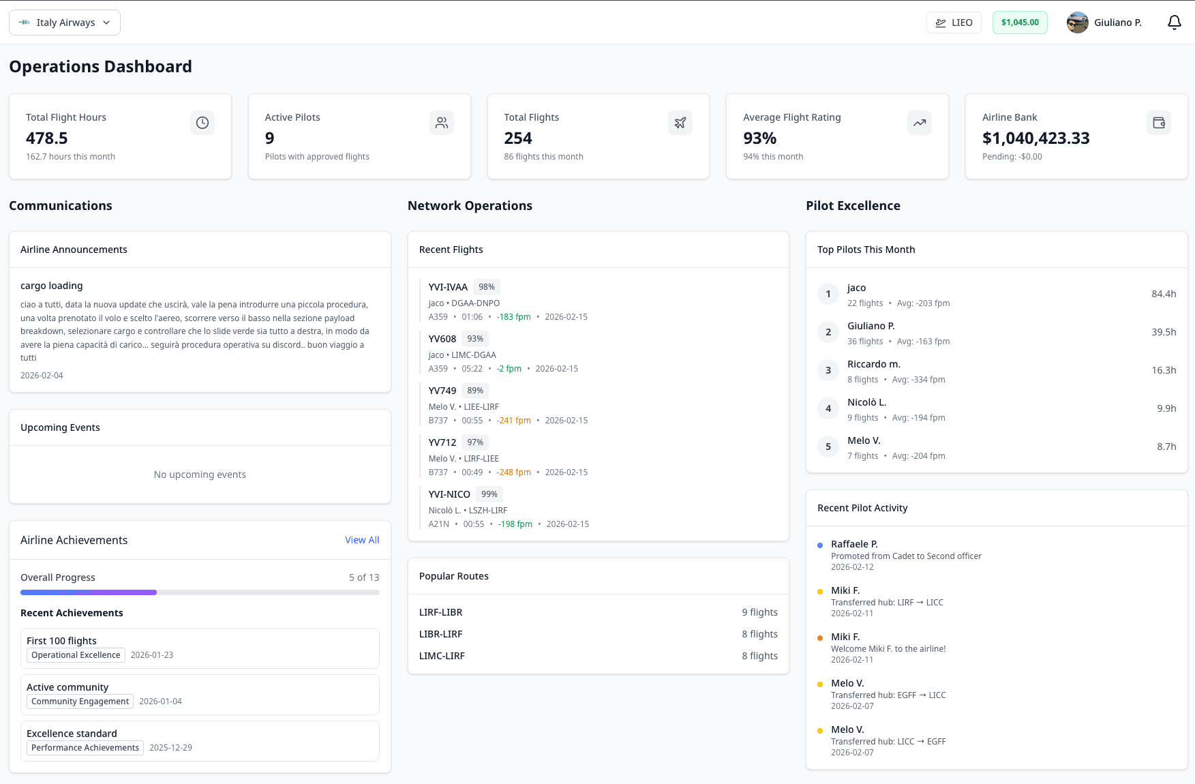Click the airplane icon on Total Flights card
The image size is (1195, 784).
click(x=680, y=123)
